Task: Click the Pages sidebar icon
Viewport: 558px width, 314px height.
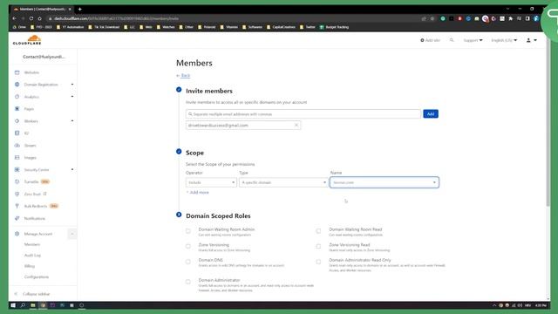Action: pyautogui.click(x=17, y=108)
